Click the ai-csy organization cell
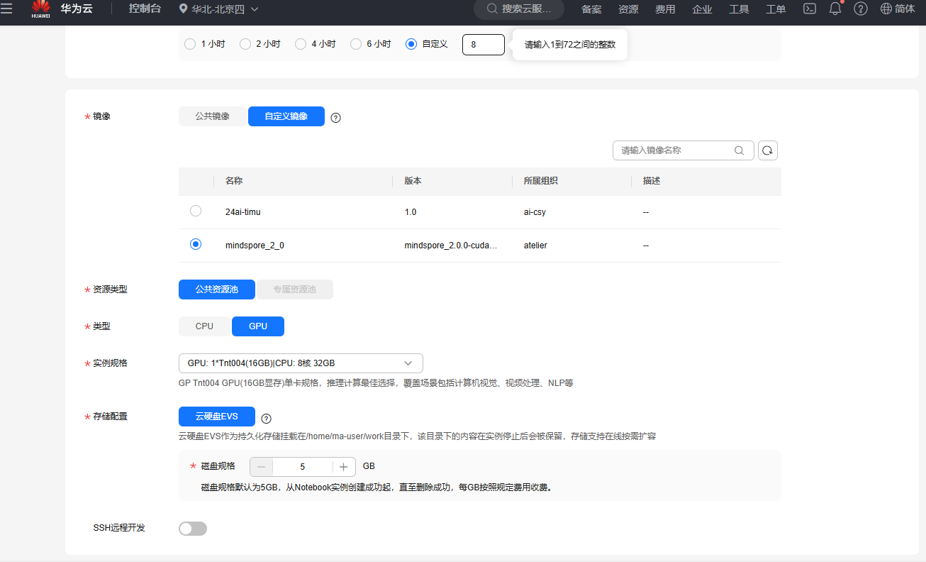 (535, 212)
